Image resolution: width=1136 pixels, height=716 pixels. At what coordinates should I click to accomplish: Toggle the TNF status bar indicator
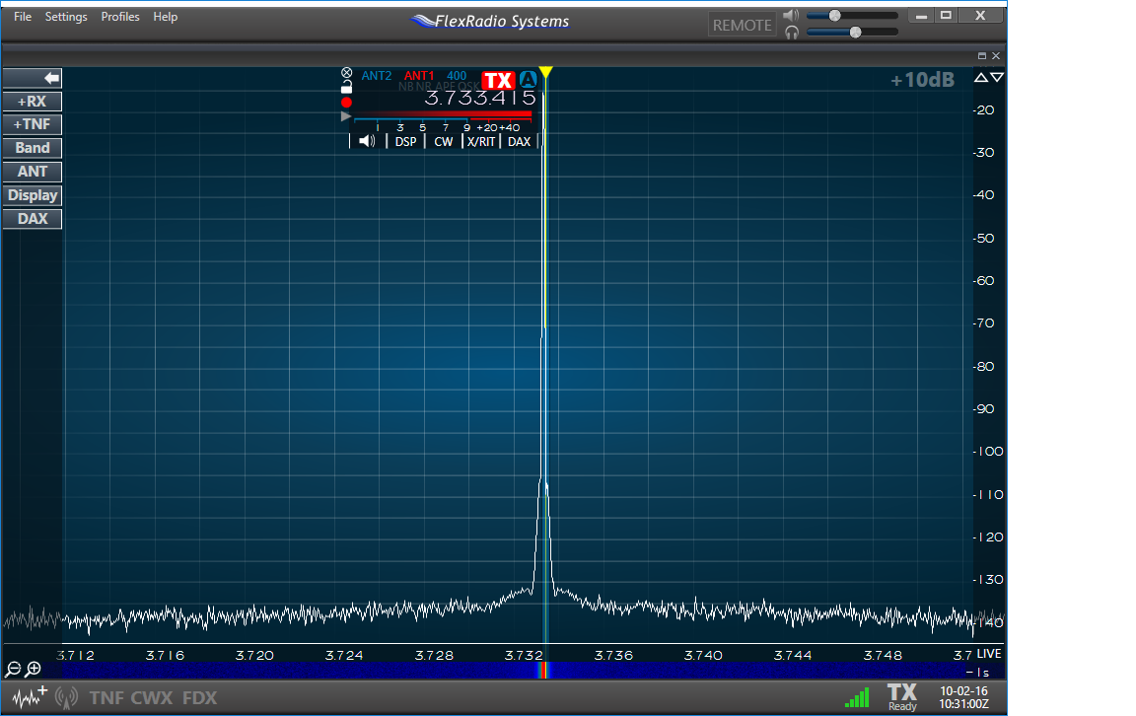coord(106,698)
